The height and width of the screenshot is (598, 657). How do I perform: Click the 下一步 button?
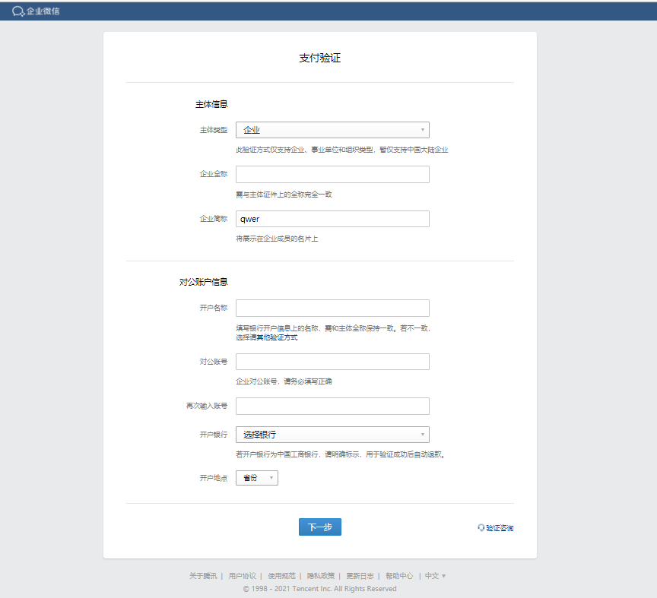point(320,527)
